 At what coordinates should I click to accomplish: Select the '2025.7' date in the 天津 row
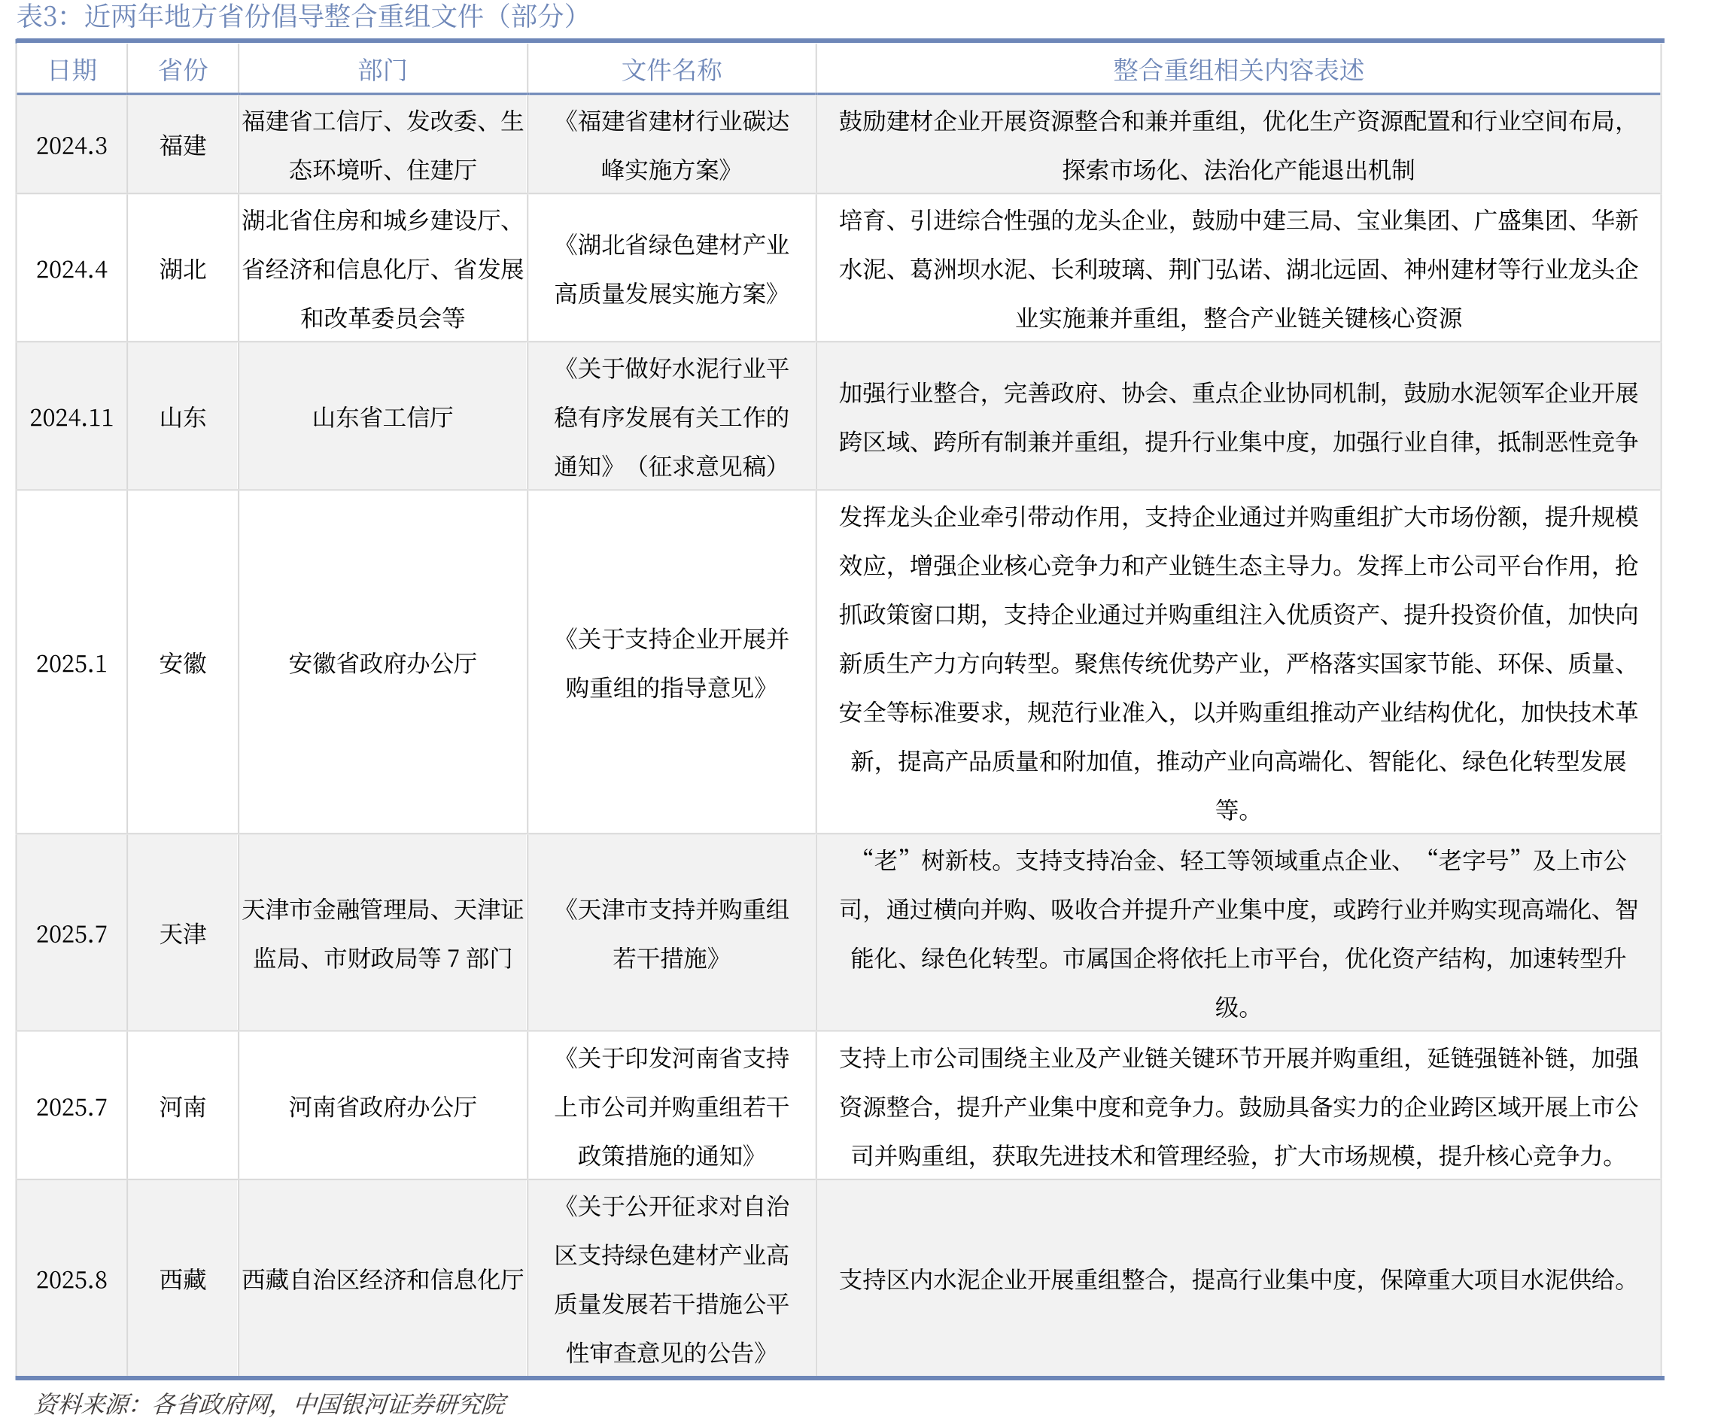71,933
